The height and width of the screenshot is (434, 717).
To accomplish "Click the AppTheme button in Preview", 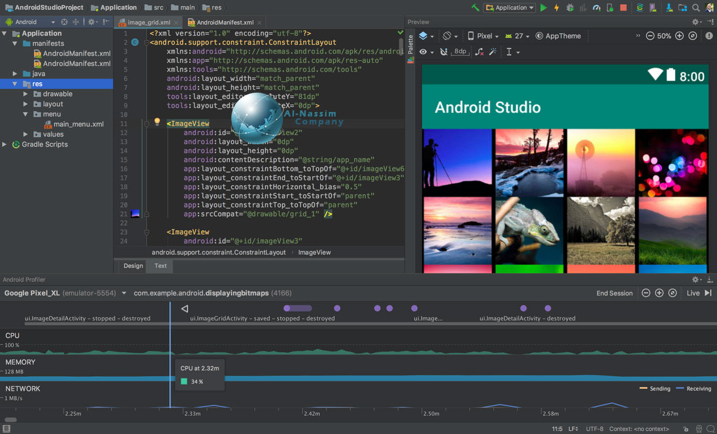I will [558, 36].
